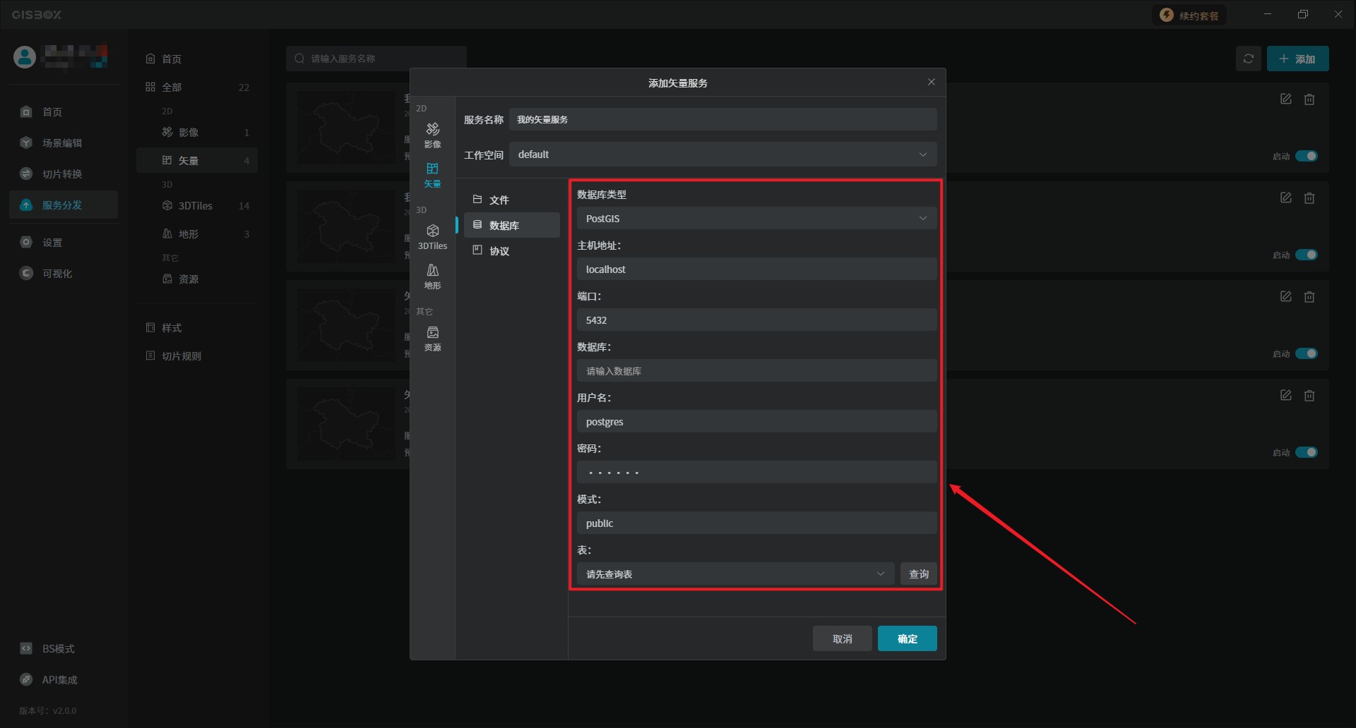Switch to the 文件 source tab
Viewport: 1356px width, 728px height.
coord(499,200)
